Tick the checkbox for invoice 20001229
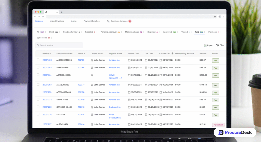The height and width of the screenshot is (142, 261). pos(38,107)
